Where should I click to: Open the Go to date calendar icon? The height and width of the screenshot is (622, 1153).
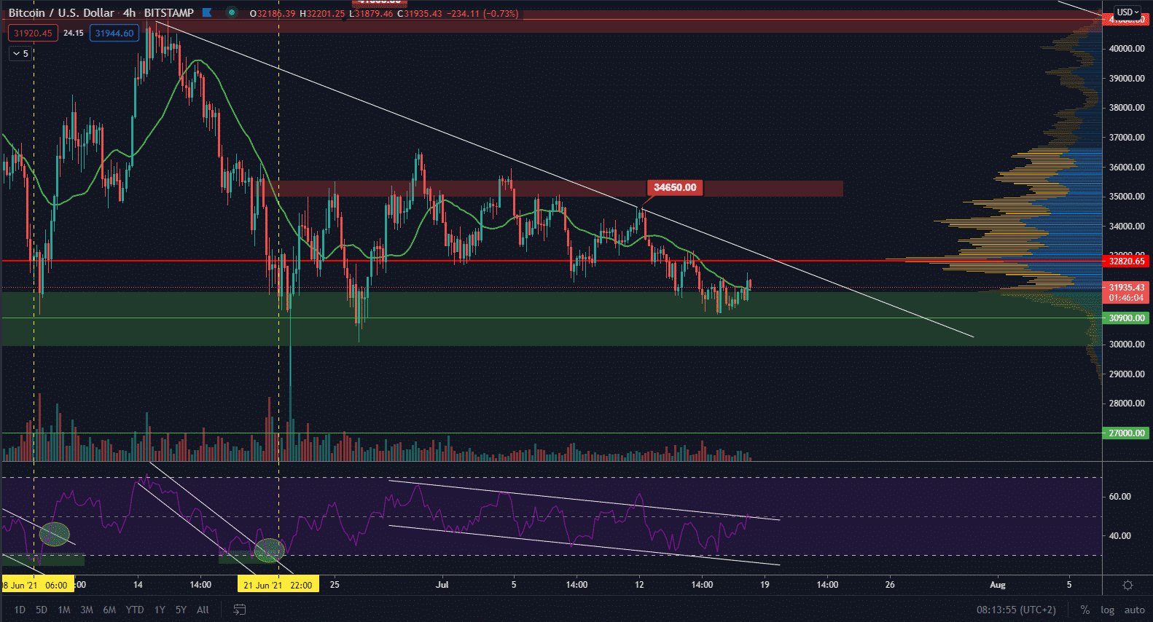click(239, 610)
